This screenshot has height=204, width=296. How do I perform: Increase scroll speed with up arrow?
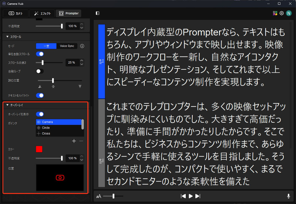click(x=81, y=61)
